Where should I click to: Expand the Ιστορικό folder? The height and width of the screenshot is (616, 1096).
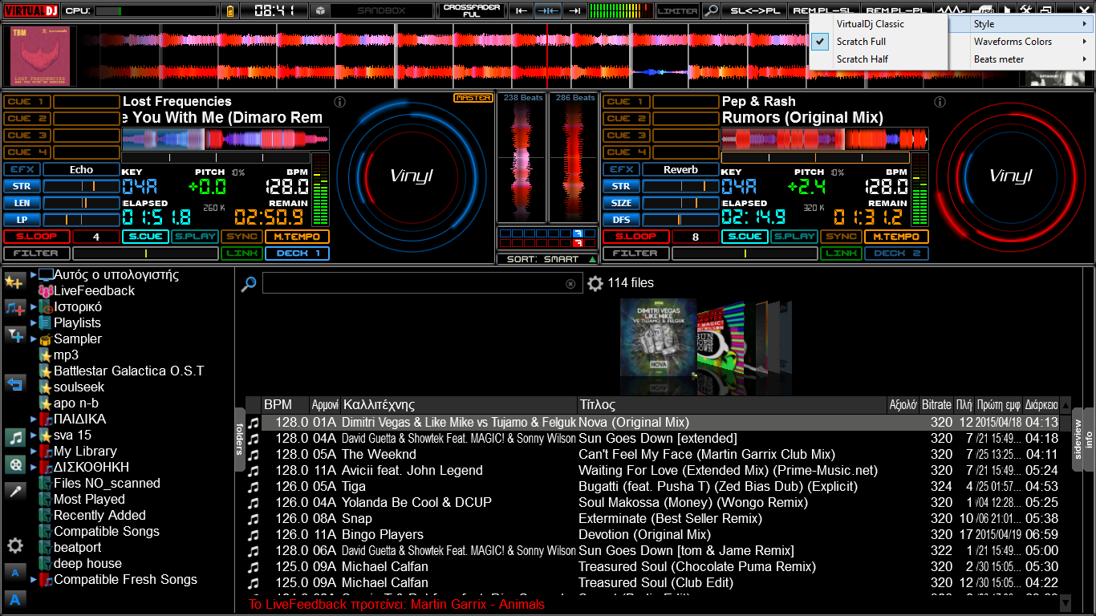click(x=34, y=306)
